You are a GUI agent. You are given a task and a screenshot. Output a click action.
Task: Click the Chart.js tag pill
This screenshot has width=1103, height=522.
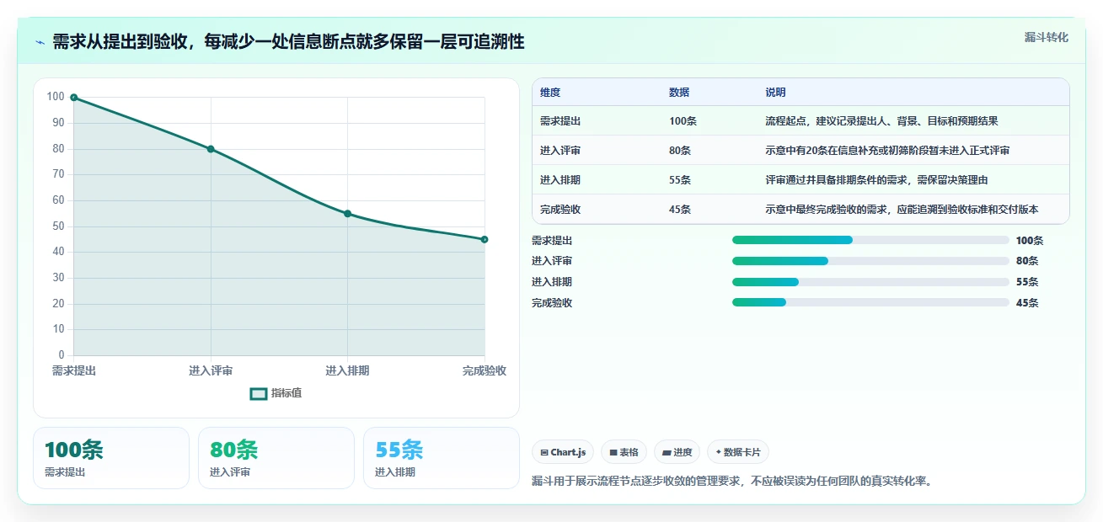click(563, 452)
